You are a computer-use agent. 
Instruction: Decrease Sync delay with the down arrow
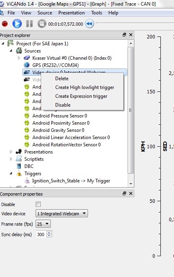(49, 236)
